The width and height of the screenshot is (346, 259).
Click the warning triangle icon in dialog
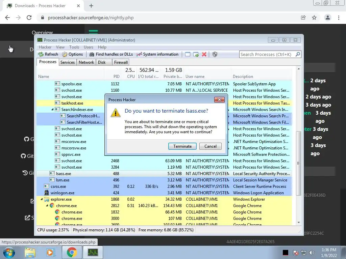pyautogui.click(x=116, y=112)
